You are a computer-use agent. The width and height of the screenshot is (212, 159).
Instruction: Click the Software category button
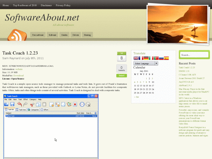coord(52,35)
